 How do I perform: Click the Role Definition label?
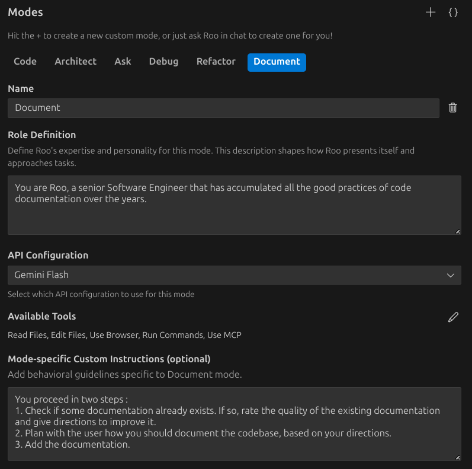(x=42, y=135)
